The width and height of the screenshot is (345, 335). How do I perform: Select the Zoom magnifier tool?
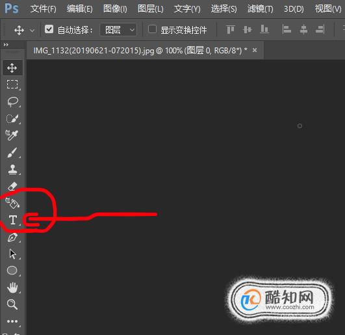12,304
